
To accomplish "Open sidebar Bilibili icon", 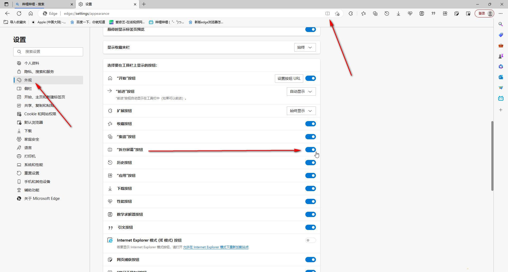I will (501, 98).
